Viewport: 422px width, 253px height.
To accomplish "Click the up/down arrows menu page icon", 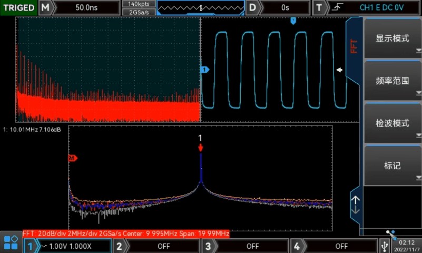I will click(x=356, y=205).
